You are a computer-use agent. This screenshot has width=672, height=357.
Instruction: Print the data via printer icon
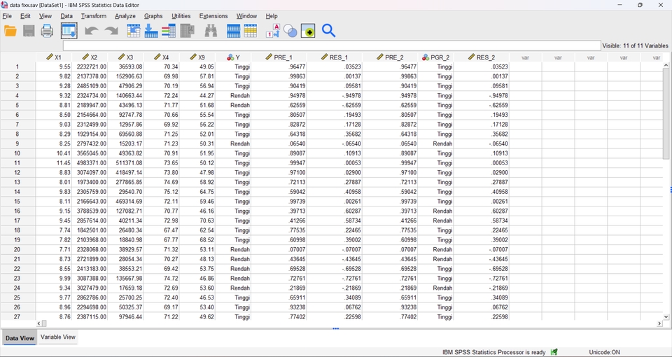[x=47, y=31]
